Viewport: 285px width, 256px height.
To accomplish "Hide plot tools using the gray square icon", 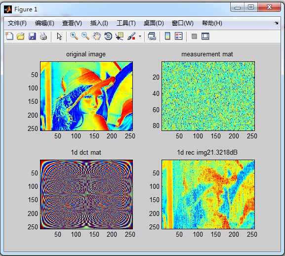I will pos(194,36).
